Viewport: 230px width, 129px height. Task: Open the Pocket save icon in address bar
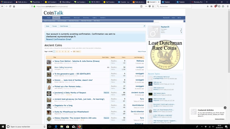(149, 6)
